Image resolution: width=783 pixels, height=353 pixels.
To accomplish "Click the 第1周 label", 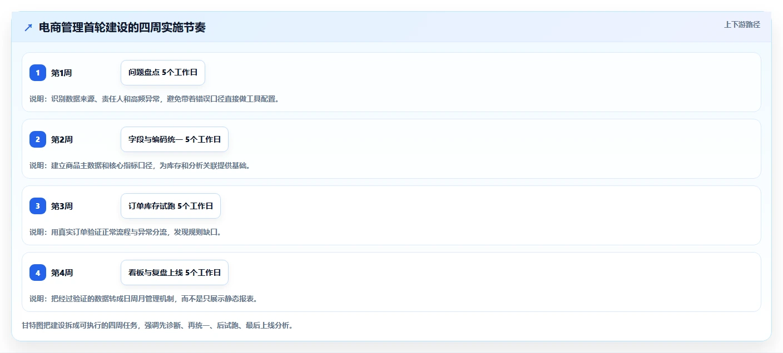I will (x=62, y=73).
